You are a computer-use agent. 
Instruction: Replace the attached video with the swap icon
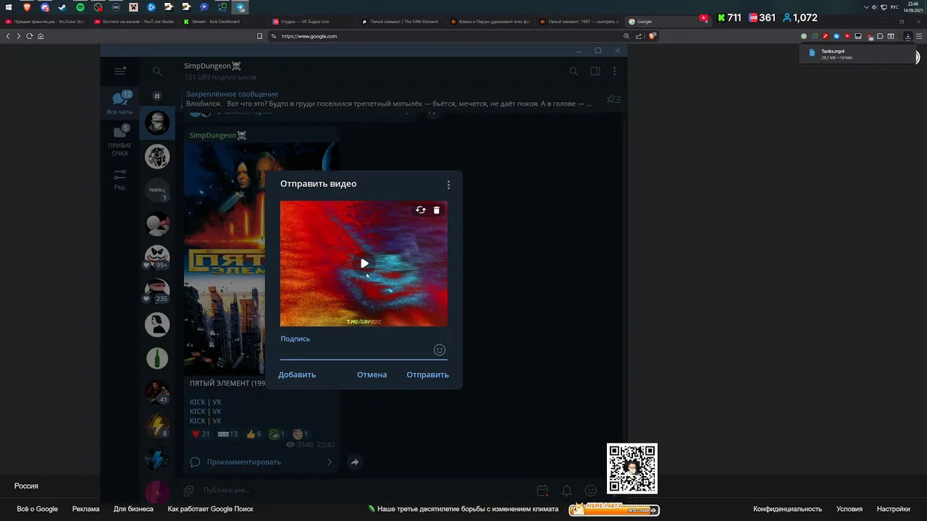click(421, 210)
